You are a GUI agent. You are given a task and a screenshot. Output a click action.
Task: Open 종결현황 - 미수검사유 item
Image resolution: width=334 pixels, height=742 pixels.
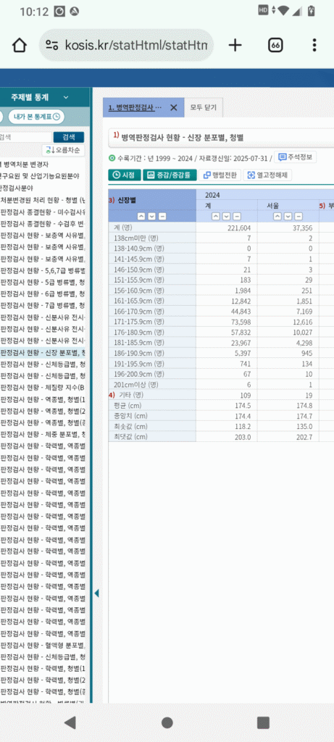pyautogui.click(x=43, y=212)
